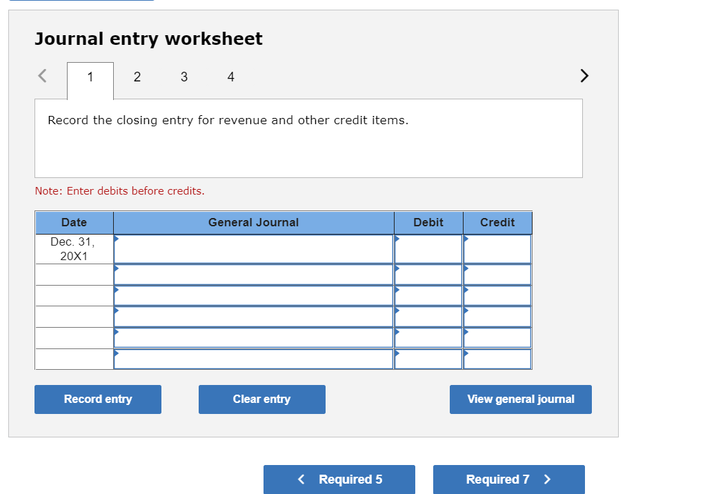Click the right navigation chevron
This screenshot has width=705, height=494.
click(x=584, y=76)
